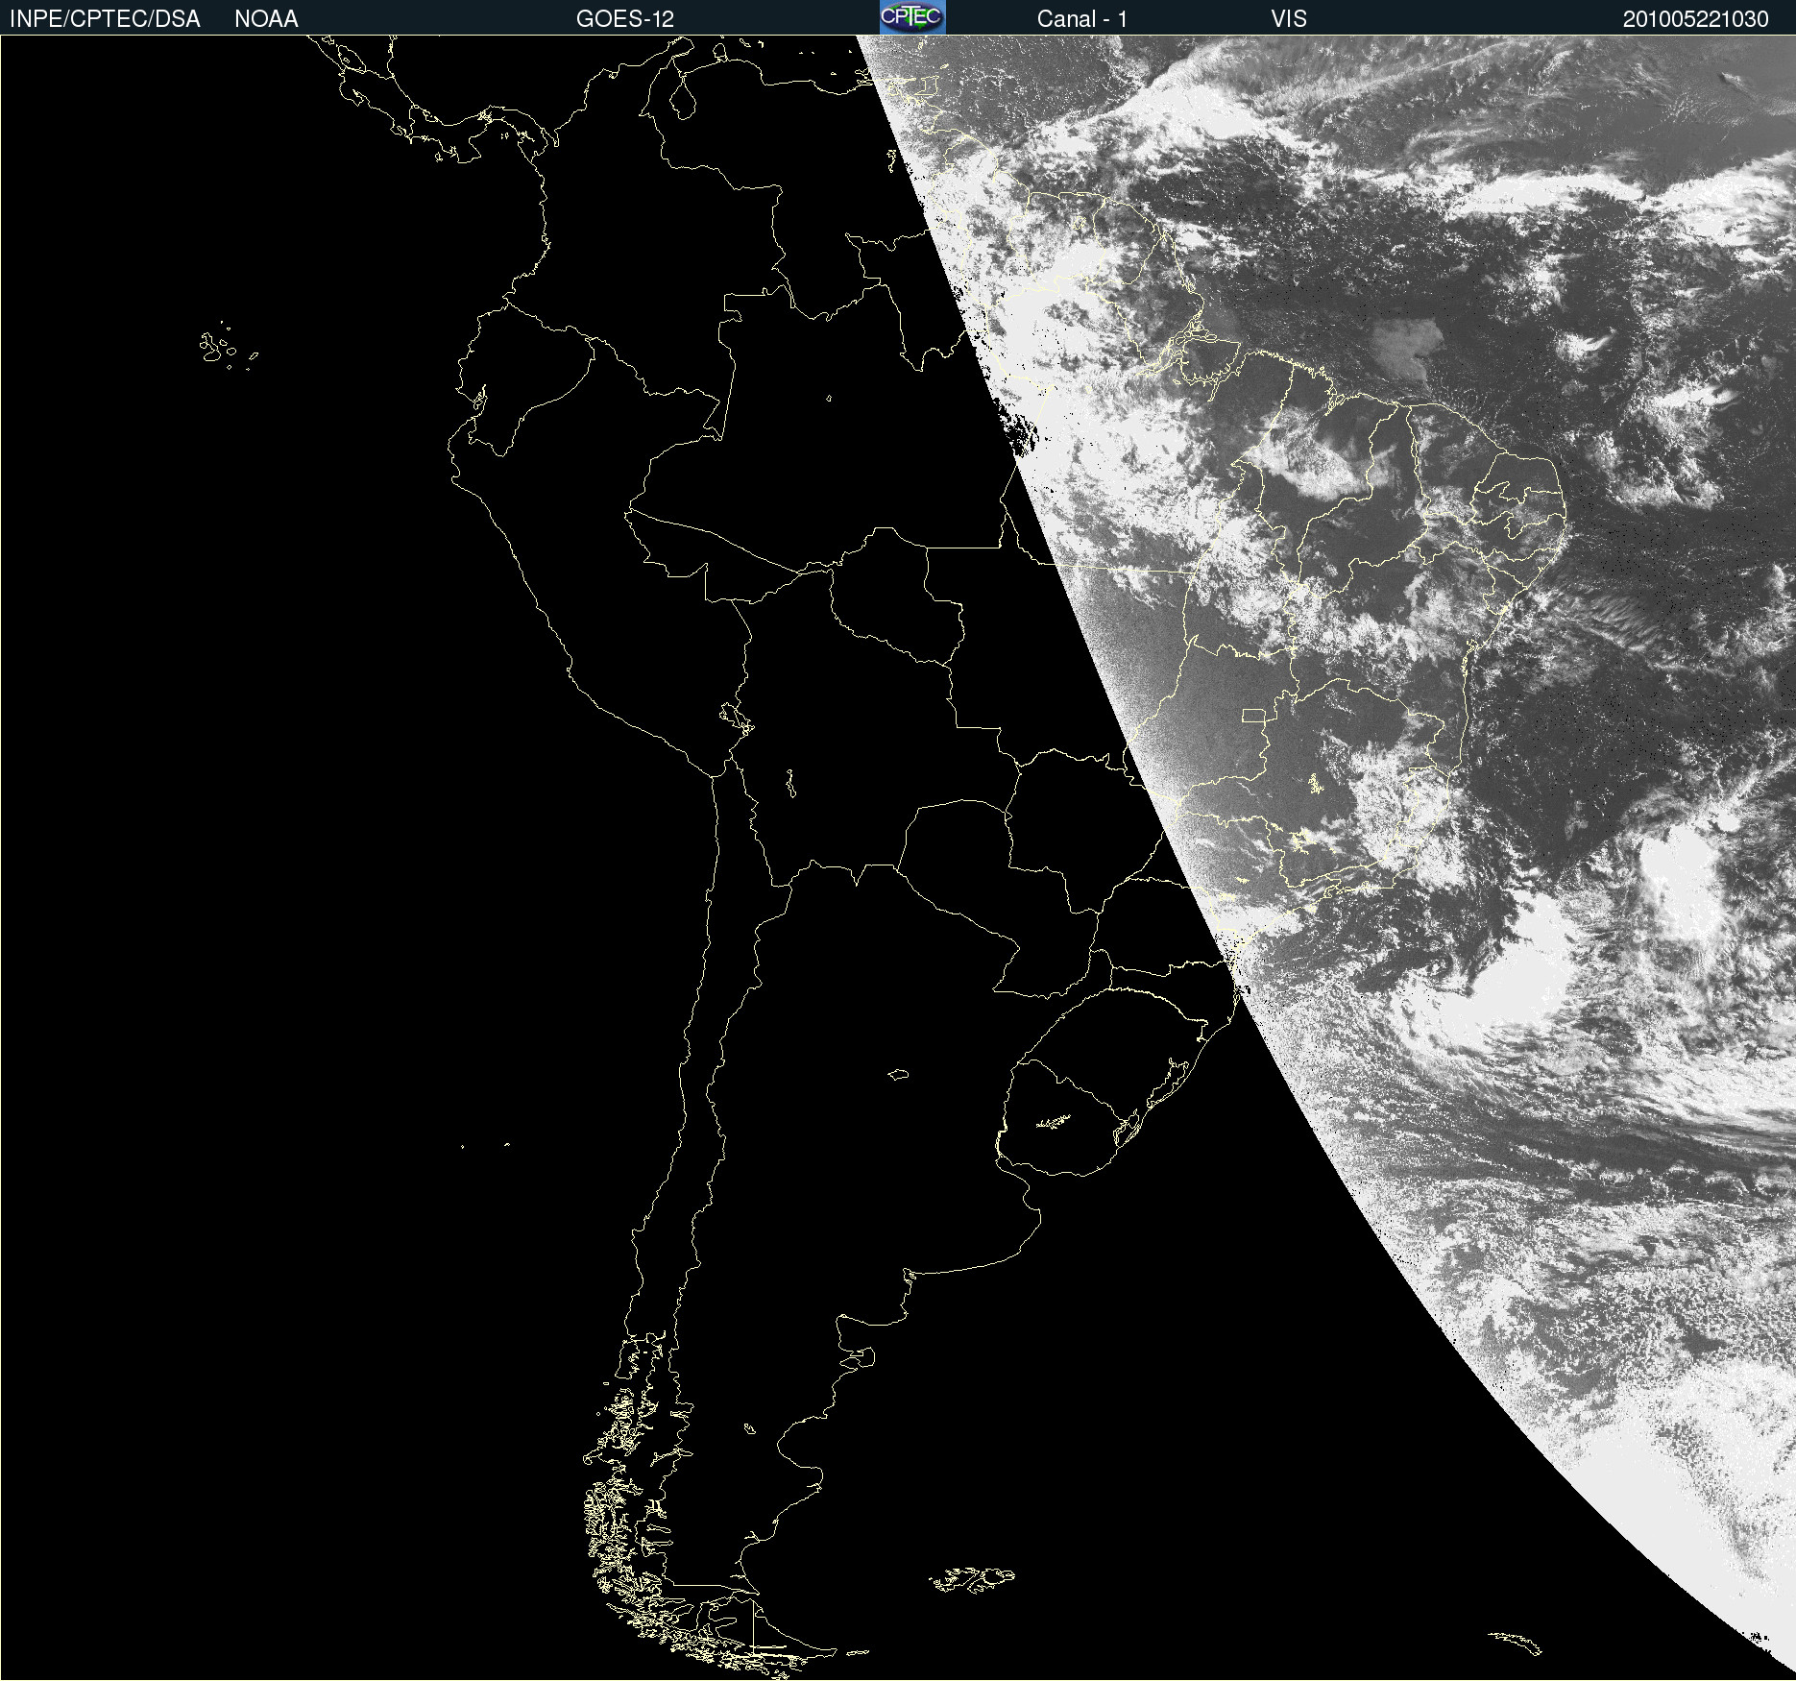Viewport: 1796px width, 1681px height.
Task: Click the CPTEC logo in header
Action: click(x=912, y=17)
